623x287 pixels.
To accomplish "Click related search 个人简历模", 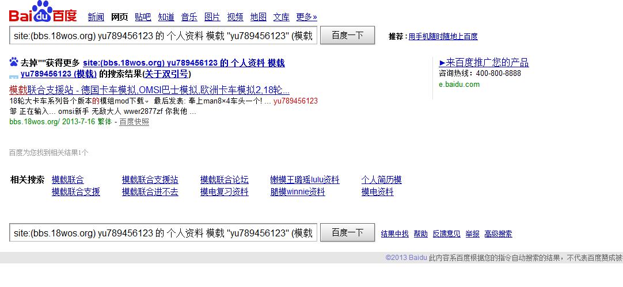I will point(381,180).
